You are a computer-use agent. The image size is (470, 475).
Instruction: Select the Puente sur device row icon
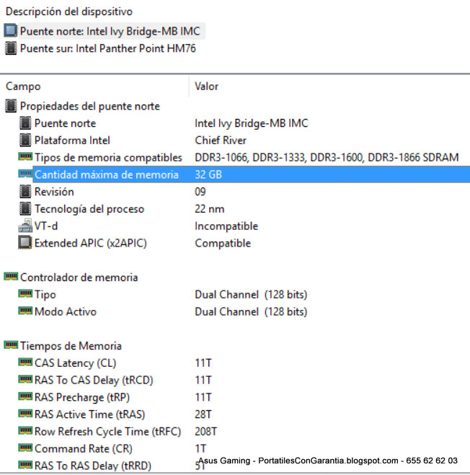click(x=11, y=48)
